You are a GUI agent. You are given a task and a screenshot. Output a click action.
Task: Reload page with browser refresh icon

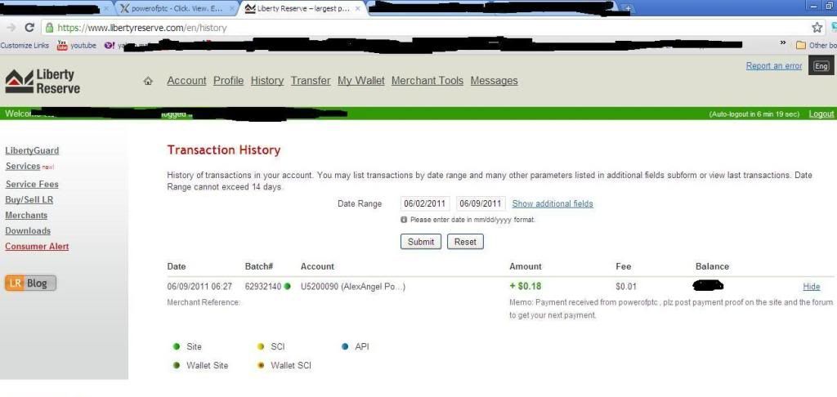[30, 28]
